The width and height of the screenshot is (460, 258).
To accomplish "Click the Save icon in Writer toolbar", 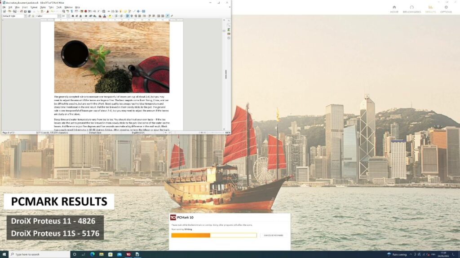I will point(15,11).
